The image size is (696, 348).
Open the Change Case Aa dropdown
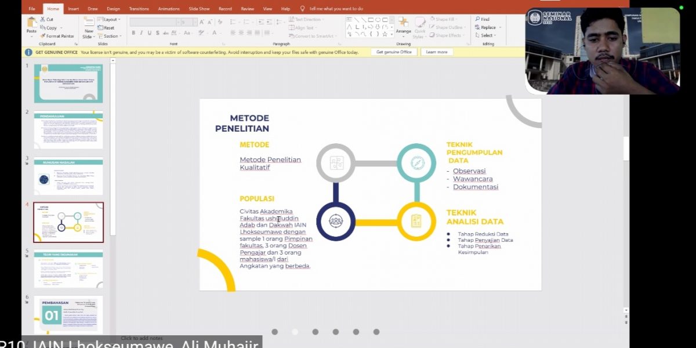point(189,33)
